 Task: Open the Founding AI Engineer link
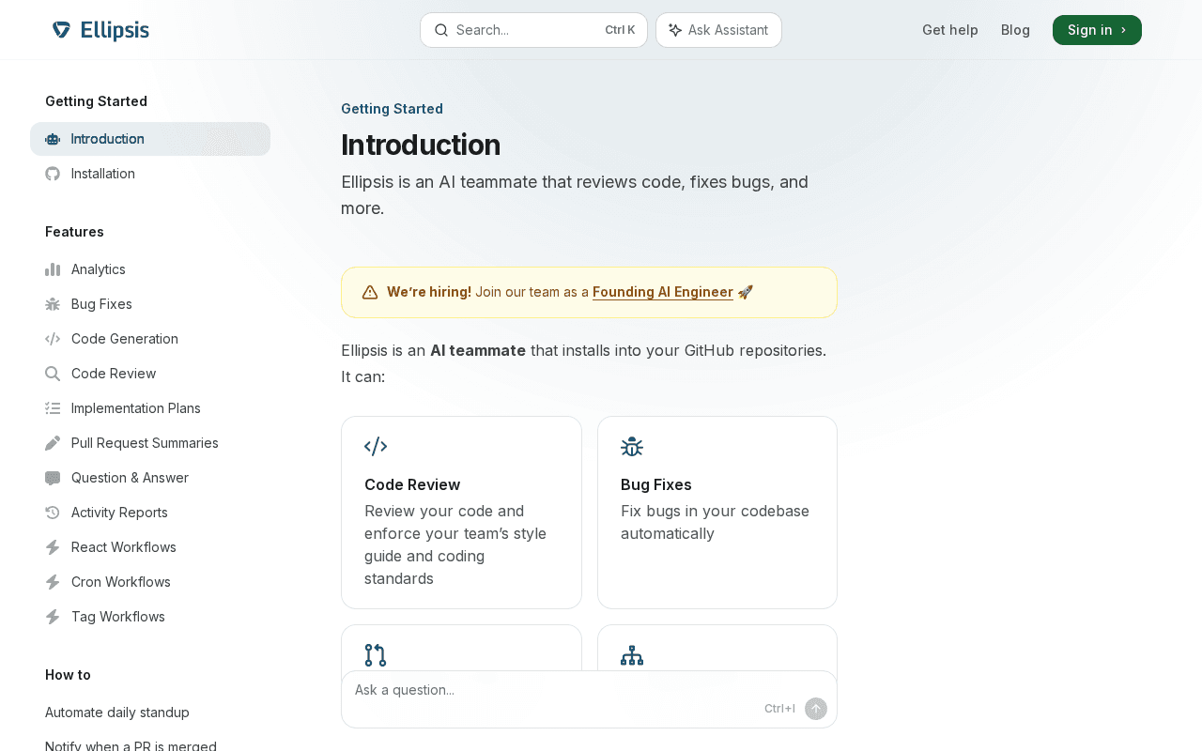pos(663,292)
